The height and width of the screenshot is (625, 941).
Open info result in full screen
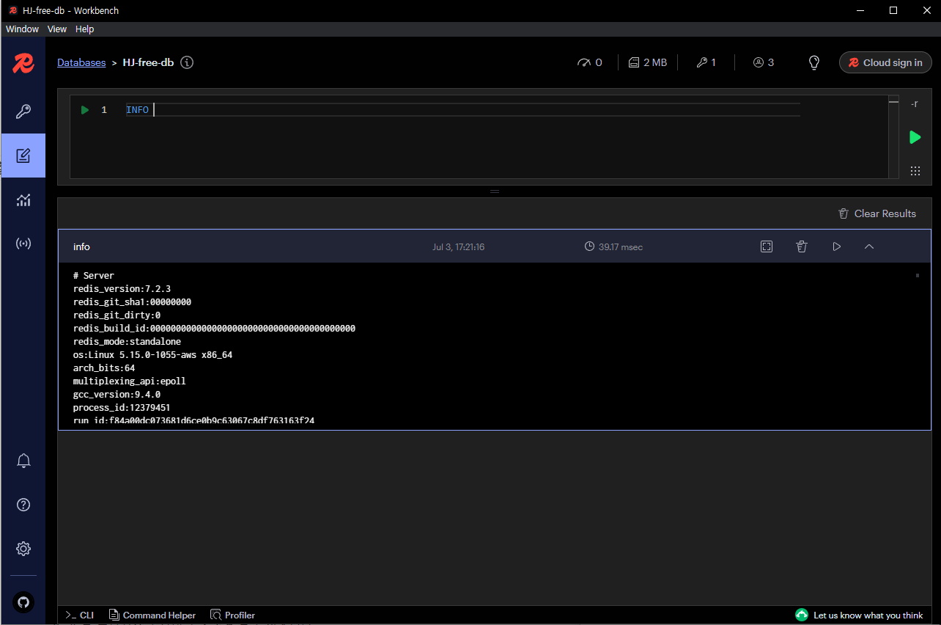[767, 246]
